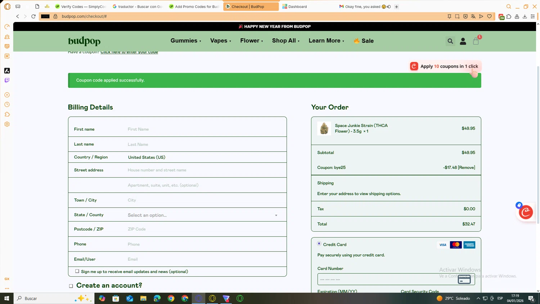Open the browser extensions puzzle icon
Image resolution: width=540 pixels, height=304 pixels.
coord(509,16)
